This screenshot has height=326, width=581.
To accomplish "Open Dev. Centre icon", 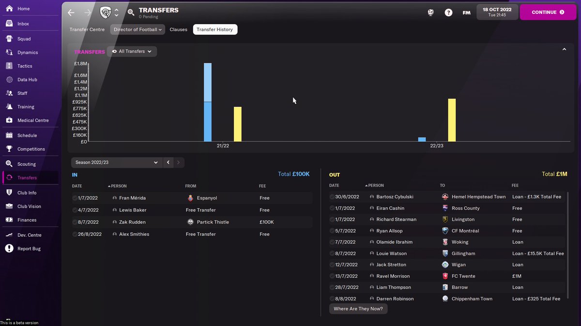I will [9, 235].
